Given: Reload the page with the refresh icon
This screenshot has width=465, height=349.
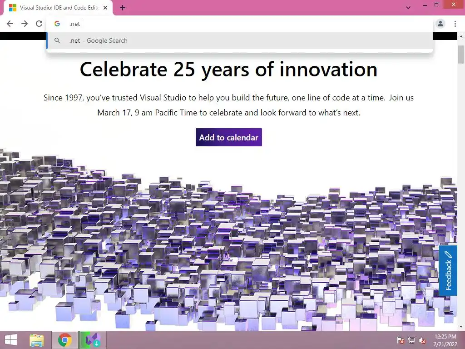Looking at the screenshot, I should pyautogui.click(x=39, y=24).
